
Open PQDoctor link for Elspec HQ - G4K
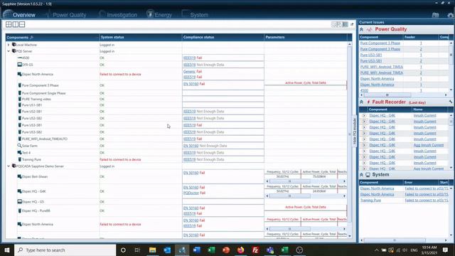point(191,193)
